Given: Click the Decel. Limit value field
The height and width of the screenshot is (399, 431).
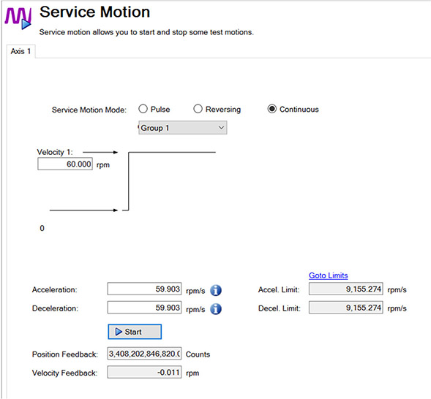Looking at the screenshot, I should 346,308.
